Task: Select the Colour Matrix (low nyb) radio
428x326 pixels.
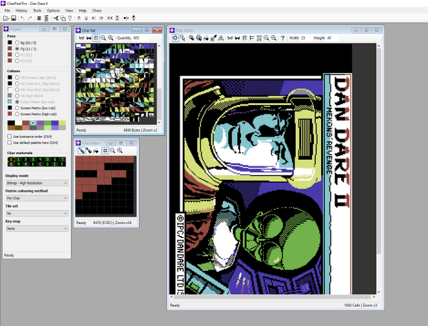Action: pyautogui.click(x=17, y=102)
